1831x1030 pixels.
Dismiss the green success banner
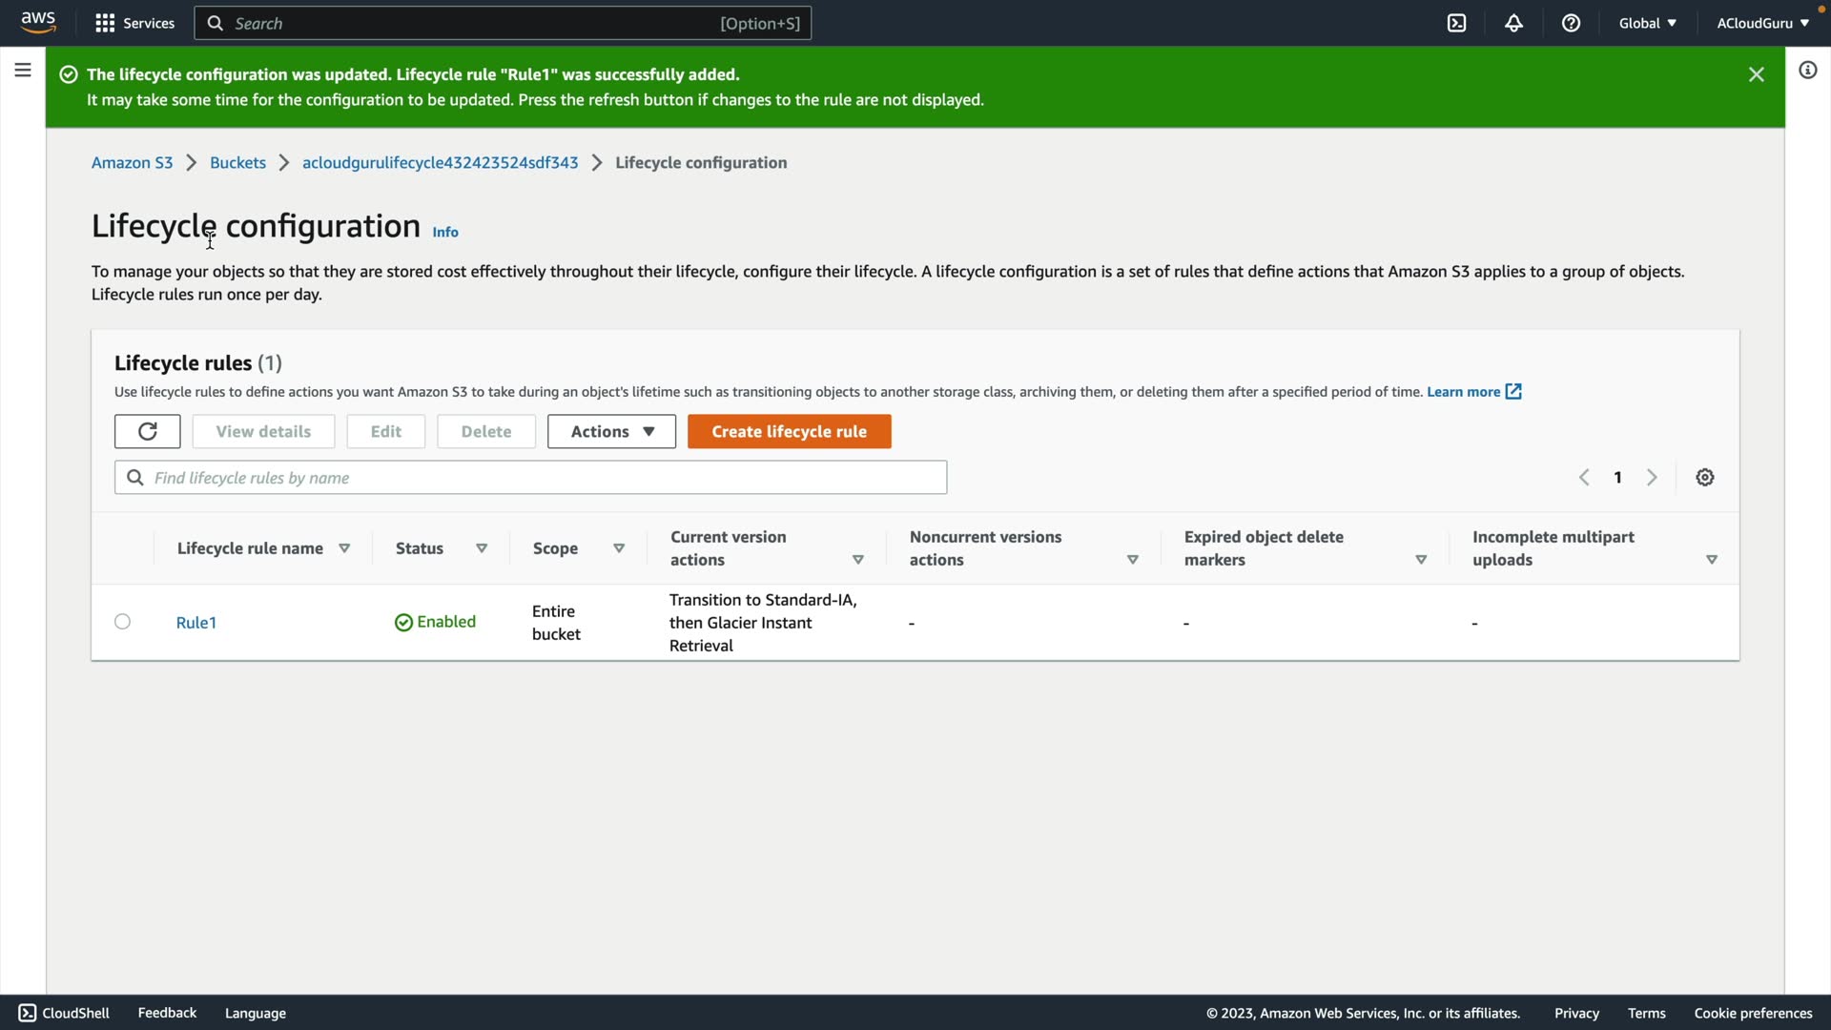click(x=1756, y=74)
